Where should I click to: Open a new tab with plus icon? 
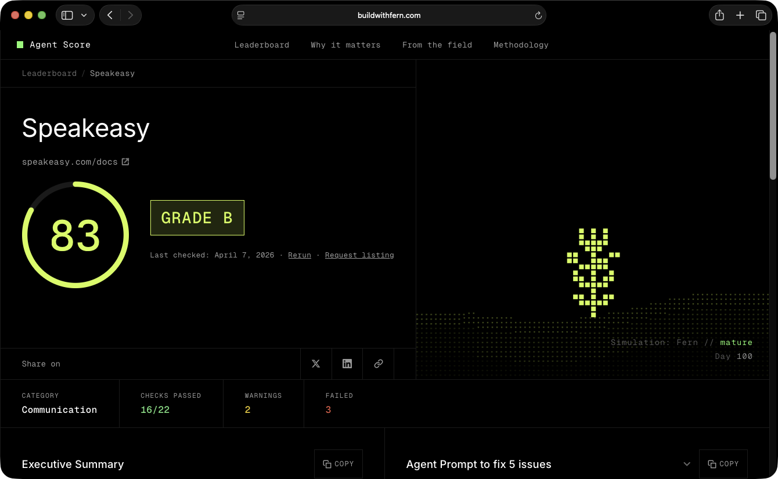click(740, 16)
